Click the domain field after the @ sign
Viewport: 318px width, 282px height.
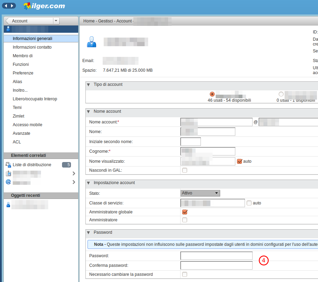[288, 122]
